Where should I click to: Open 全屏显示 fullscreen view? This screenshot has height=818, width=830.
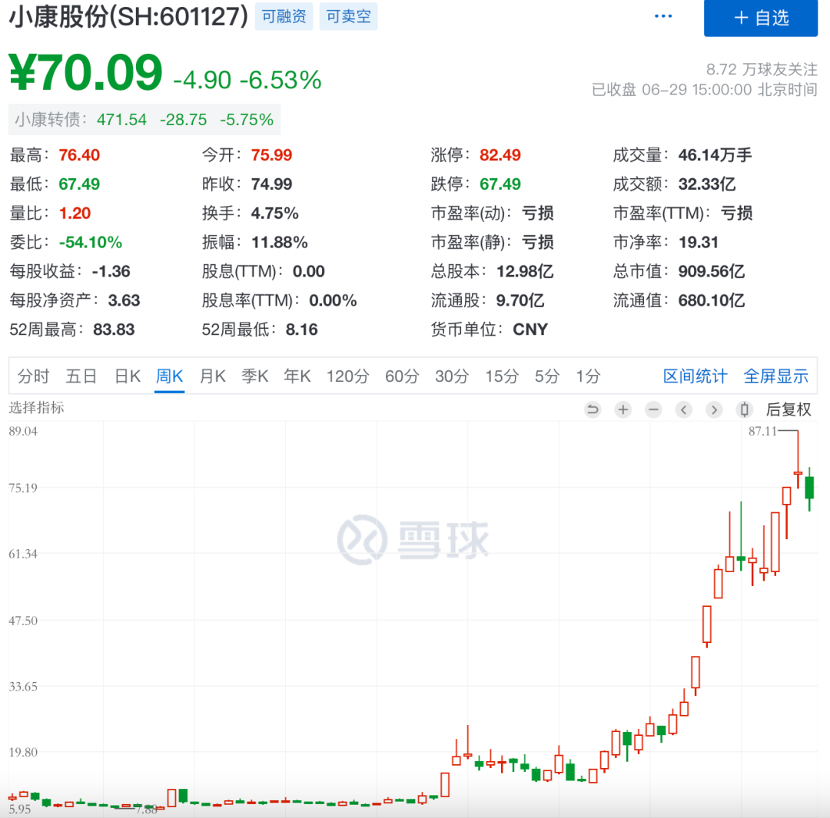point(775,376)
